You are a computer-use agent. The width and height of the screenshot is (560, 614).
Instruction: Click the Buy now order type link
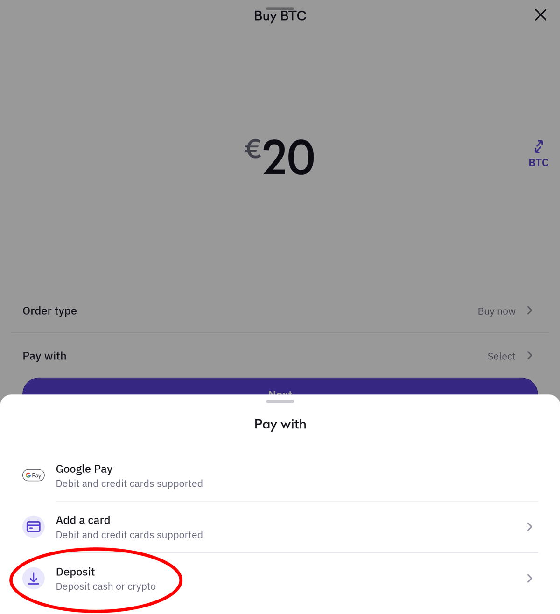click(497, 311)
